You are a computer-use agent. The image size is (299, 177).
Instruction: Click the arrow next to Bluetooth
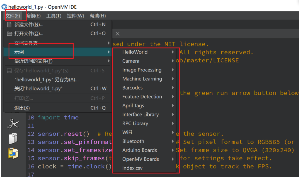[x=173, y=141]
